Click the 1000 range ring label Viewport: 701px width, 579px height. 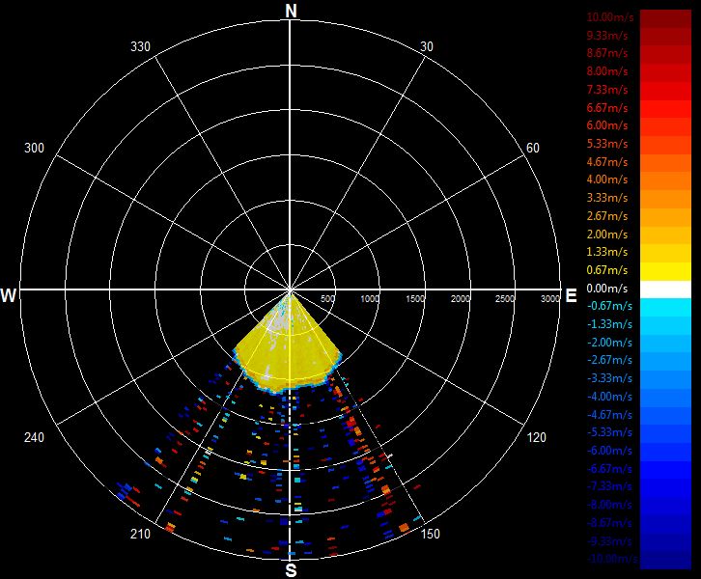pos(370,299)
